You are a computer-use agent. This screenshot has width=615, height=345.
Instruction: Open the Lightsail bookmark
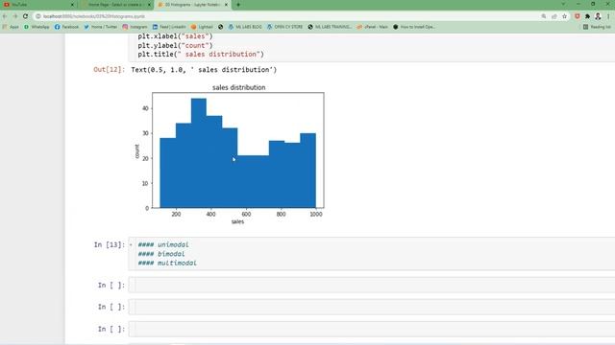[202, 27]
